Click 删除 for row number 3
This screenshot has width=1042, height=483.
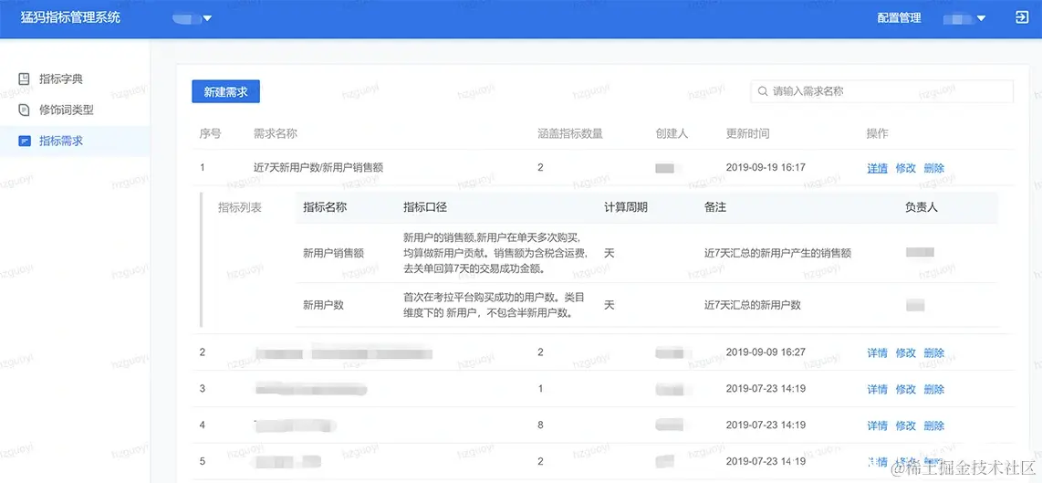click(933, 389)
